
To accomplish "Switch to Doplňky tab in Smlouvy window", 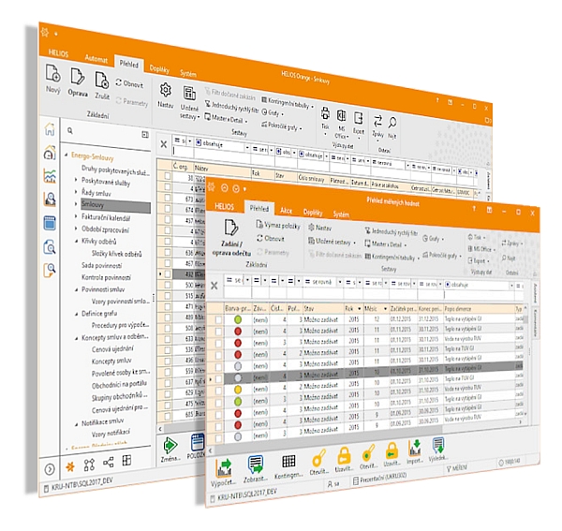I will 159,68.
